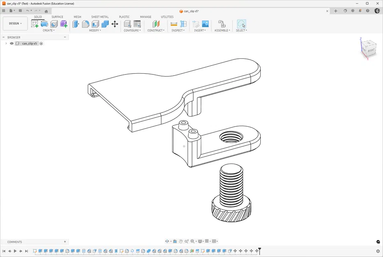Viewport: 383px width, 257px height.
Task: Toggle visibility of the can_clip v5 component
Action: [11, 43]
